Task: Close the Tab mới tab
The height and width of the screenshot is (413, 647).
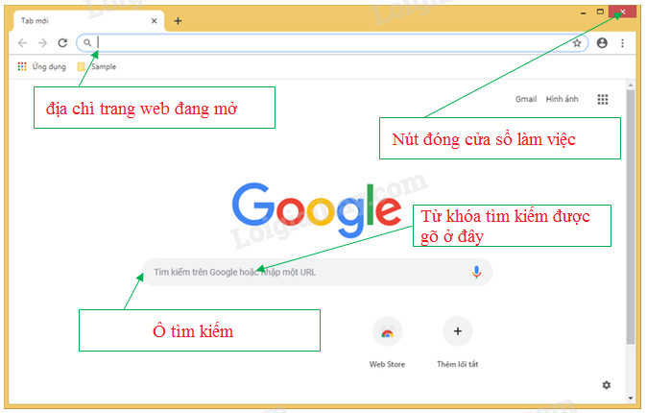Action: (154, 20)
